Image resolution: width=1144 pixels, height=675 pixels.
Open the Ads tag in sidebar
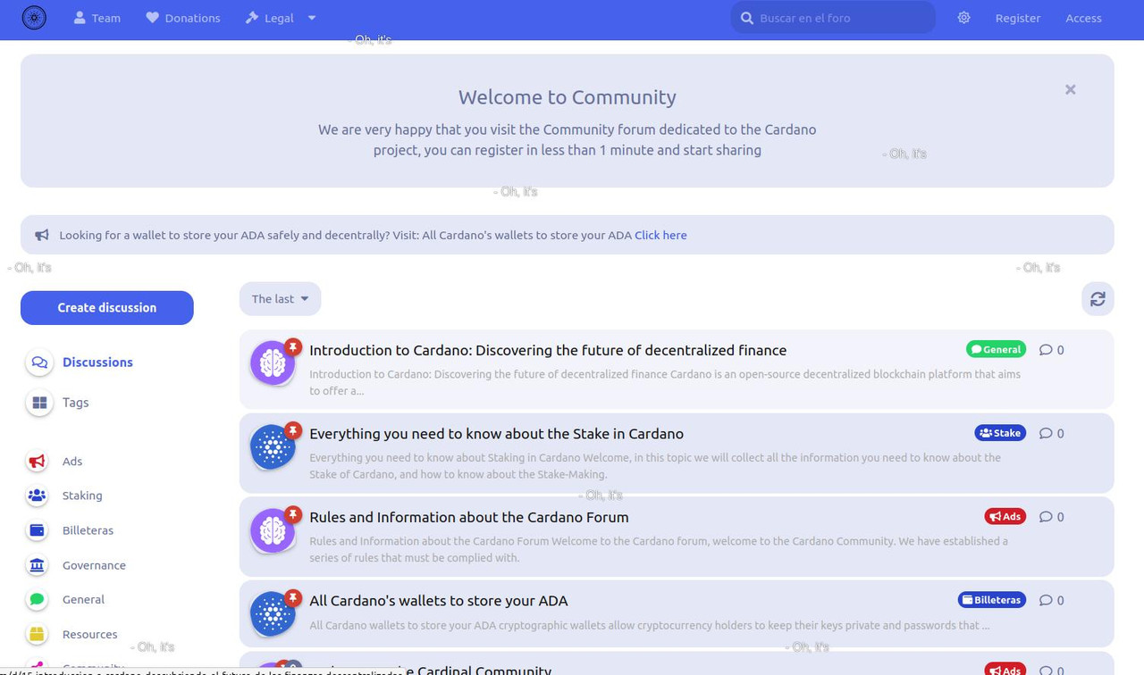click(x=72, y=461)
